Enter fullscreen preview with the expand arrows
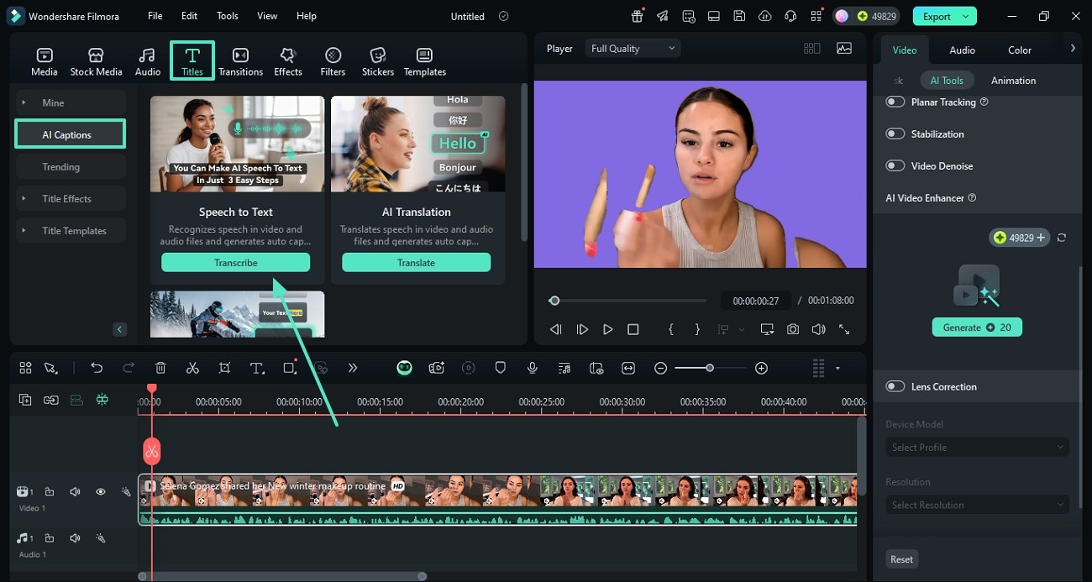Screen dimensions: 1092x582 [x=844, y=329]
